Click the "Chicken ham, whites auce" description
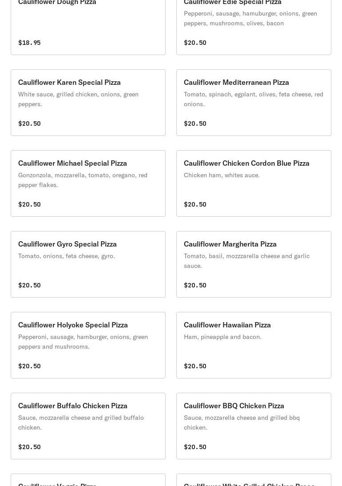The width and height of the screenshot is (342, 486). click(x=222, y=175)
